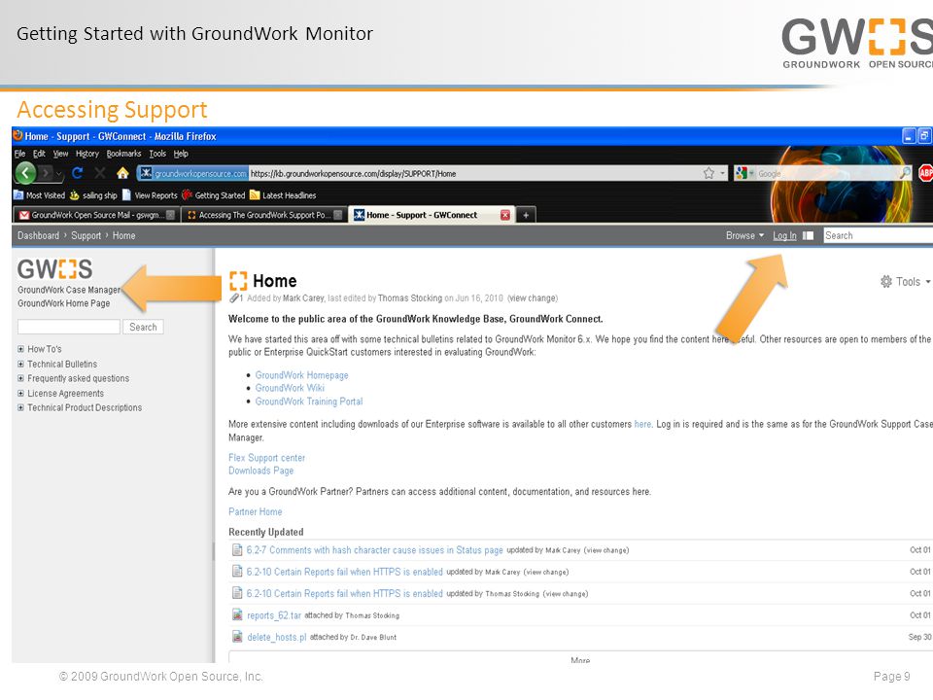This screenshot has height=700, width=933.
Task: Open the Bookmarks menu
Action: click(x=123, y=154)
